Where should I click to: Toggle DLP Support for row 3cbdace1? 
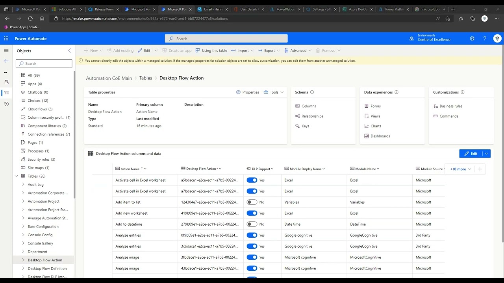point(252,246)
